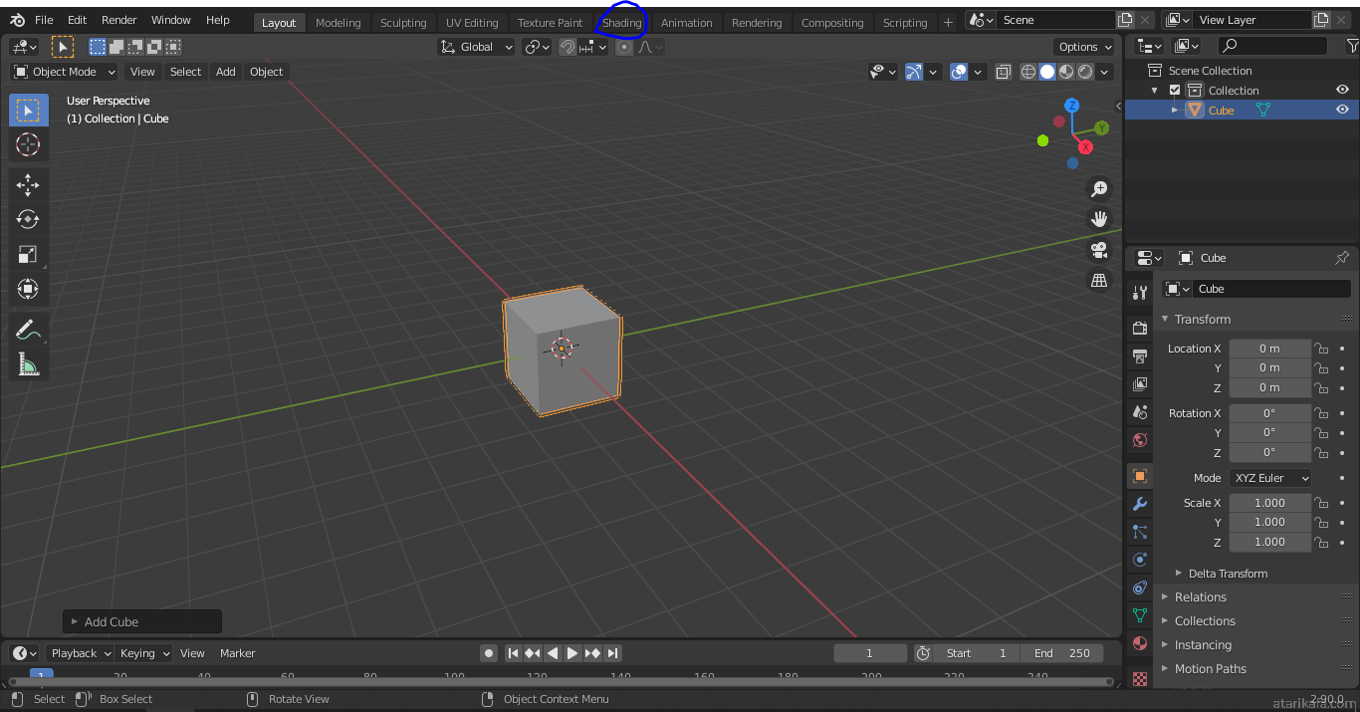Toggle auto keying record button
The height and width of the screenshot is (712, 1360).
489,653
